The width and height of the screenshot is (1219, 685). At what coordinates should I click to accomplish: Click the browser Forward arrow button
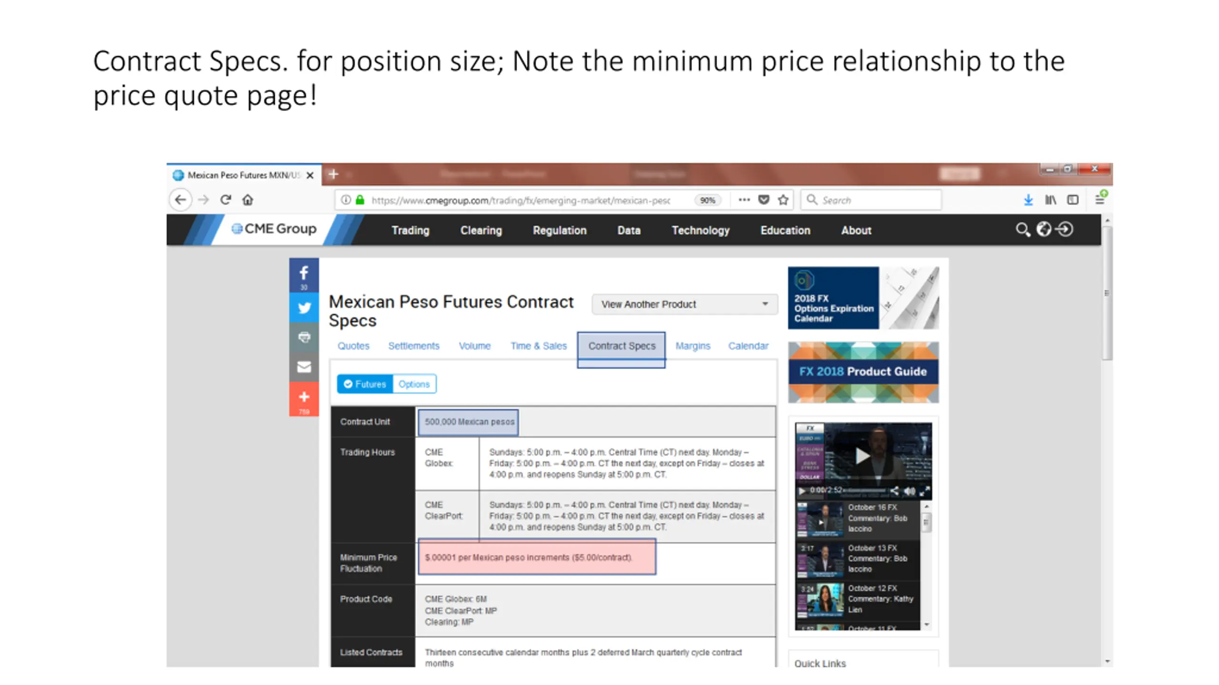click(203, 200)
